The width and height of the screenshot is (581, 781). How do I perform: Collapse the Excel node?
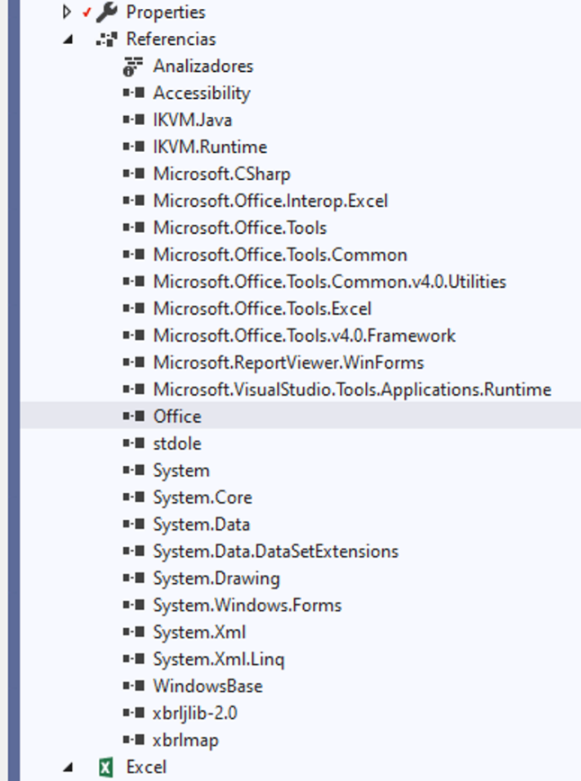tap(67, 767)
